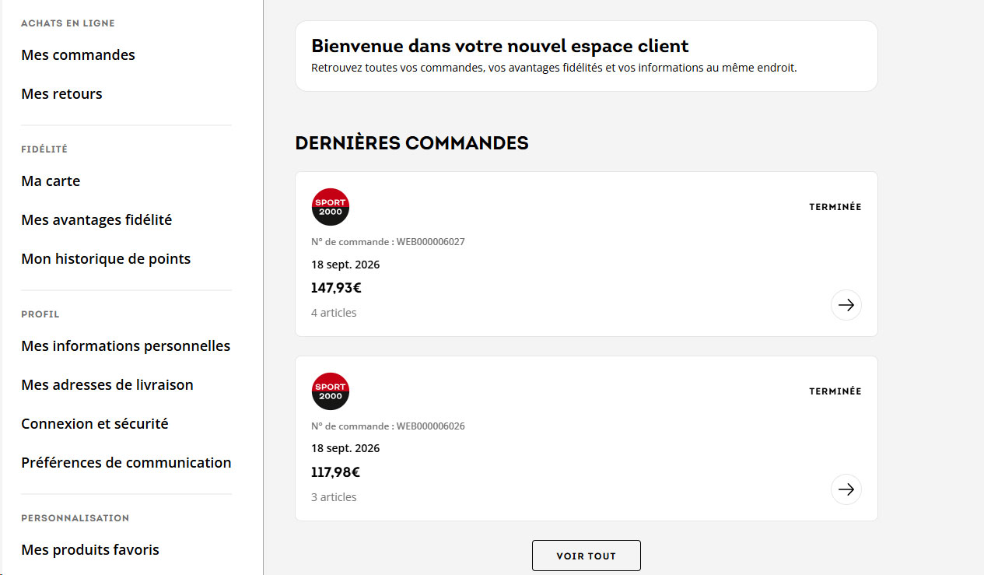
Task: Click the welcome banner title
Action: click(500, 46)
